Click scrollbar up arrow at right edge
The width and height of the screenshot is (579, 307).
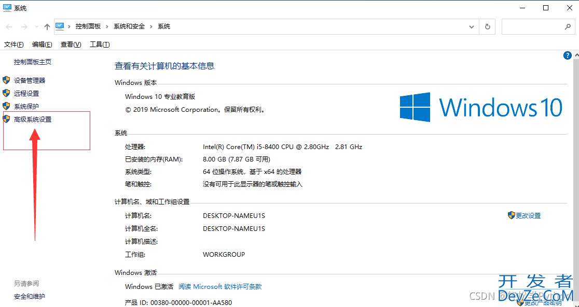(x=577, y=55)
